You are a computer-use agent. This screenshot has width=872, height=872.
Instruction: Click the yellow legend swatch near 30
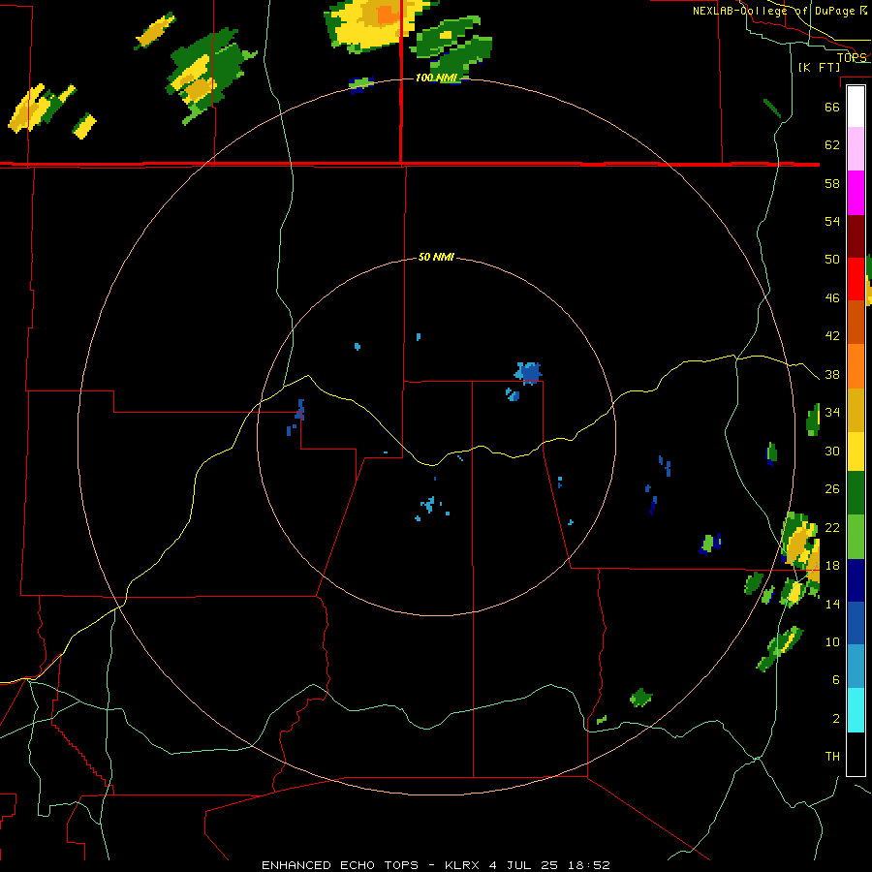click(x=856, y=451)
